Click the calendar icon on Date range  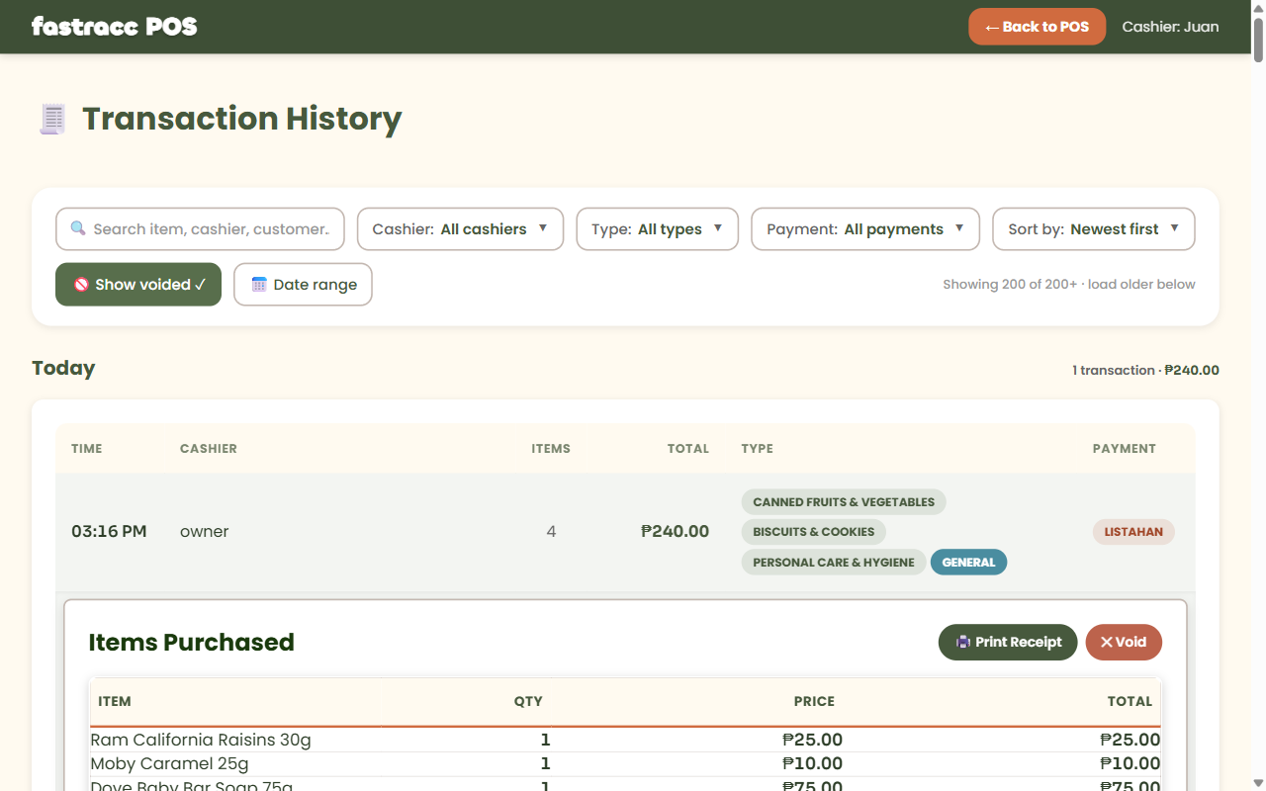[x=259, y=285]
